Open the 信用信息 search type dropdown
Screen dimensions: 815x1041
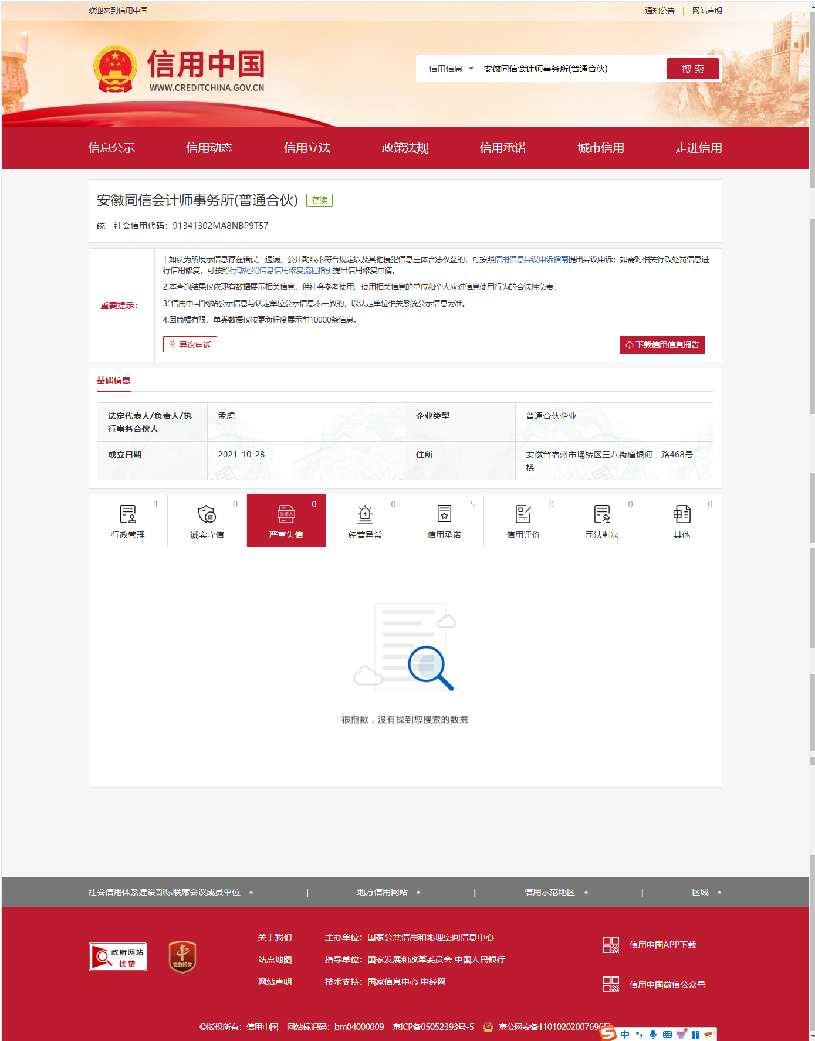(x=451, y=69)
